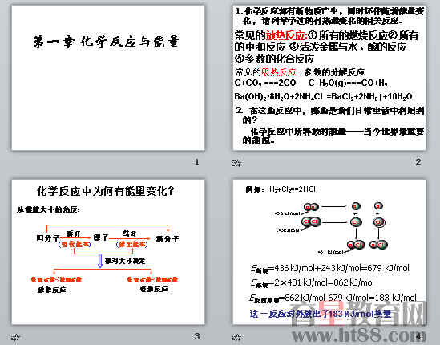Click the slide number 1 label

click(x=196, y=162)
